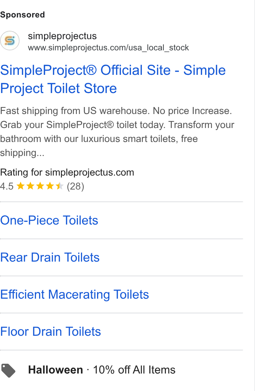
Task: Click the star rating icons
Action: pyautogui.click(x=40, y=186)
